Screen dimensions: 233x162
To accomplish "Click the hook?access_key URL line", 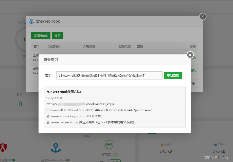I will pos(80,104).
